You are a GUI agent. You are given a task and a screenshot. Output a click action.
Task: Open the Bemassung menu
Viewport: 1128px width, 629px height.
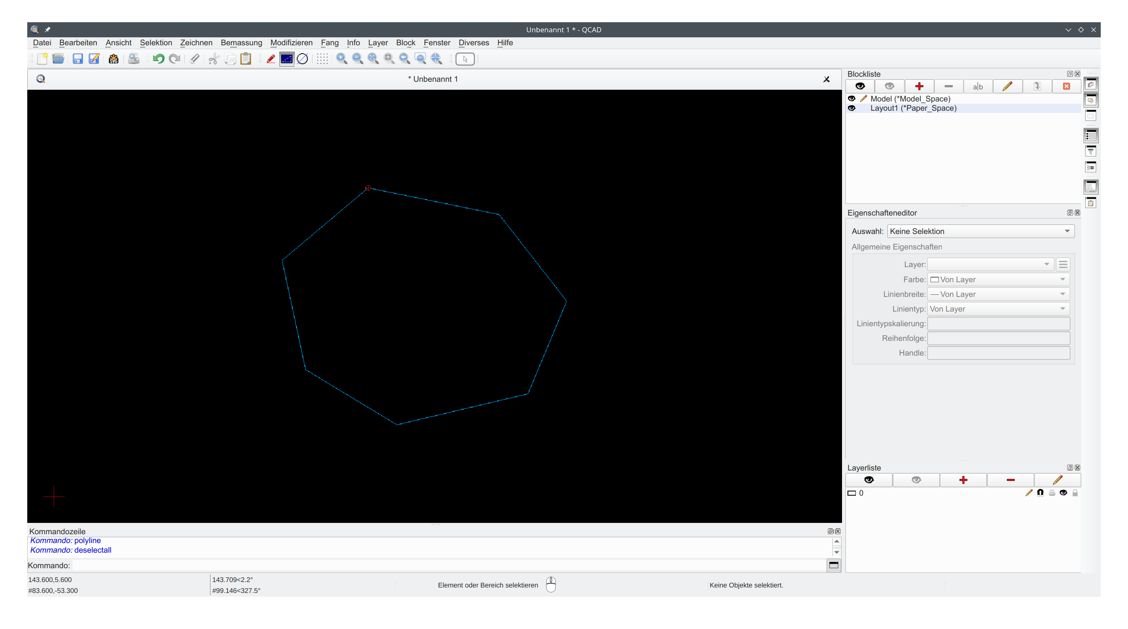pyautogui.click(x=241, y=42)
